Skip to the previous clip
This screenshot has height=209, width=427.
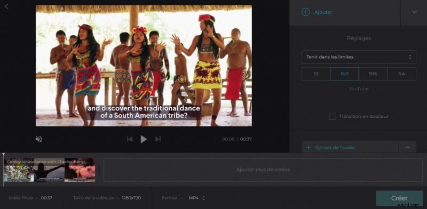coord(130,139)
